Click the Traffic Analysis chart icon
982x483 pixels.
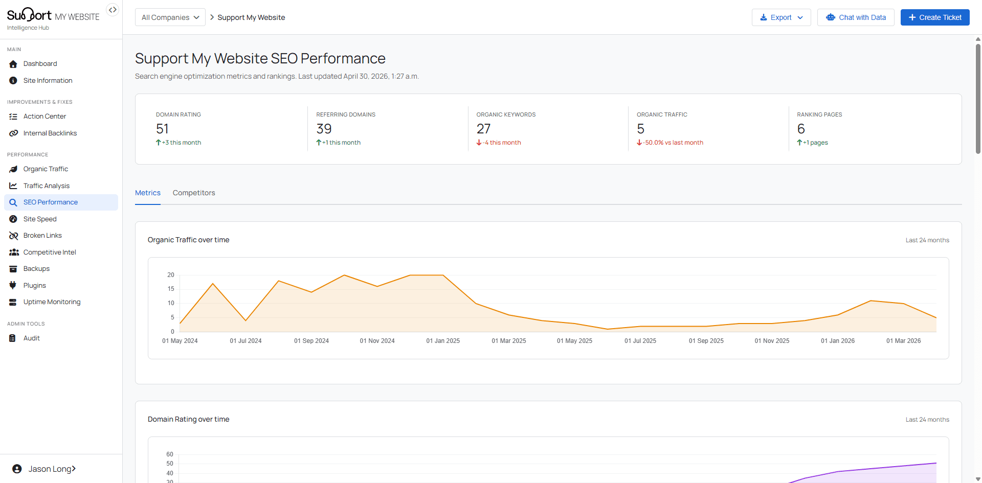pyautogui.click(x=13, y=186)
